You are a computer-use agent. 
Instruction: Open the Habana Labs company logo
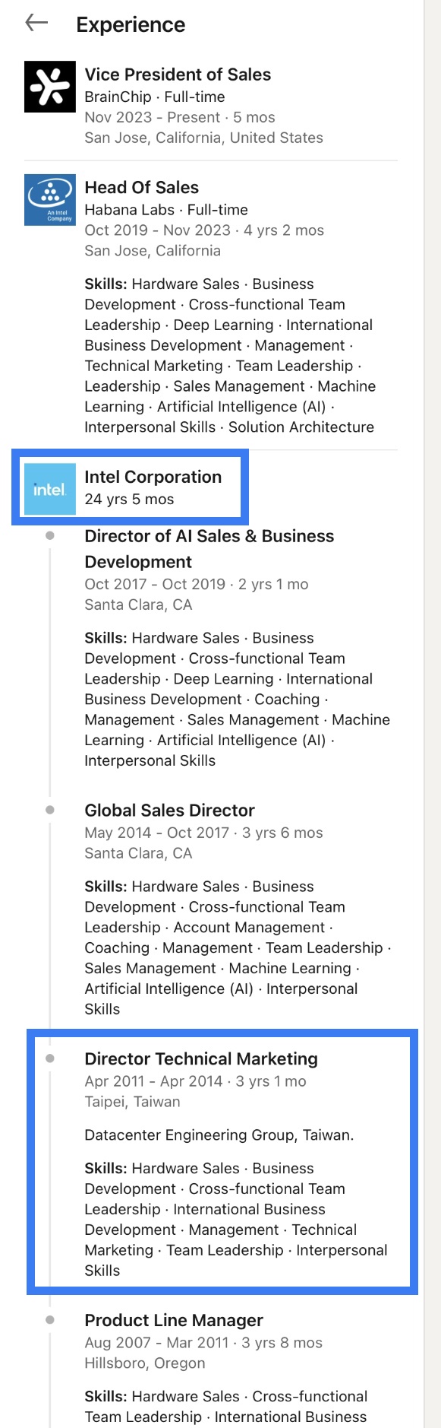coord(50,200)
